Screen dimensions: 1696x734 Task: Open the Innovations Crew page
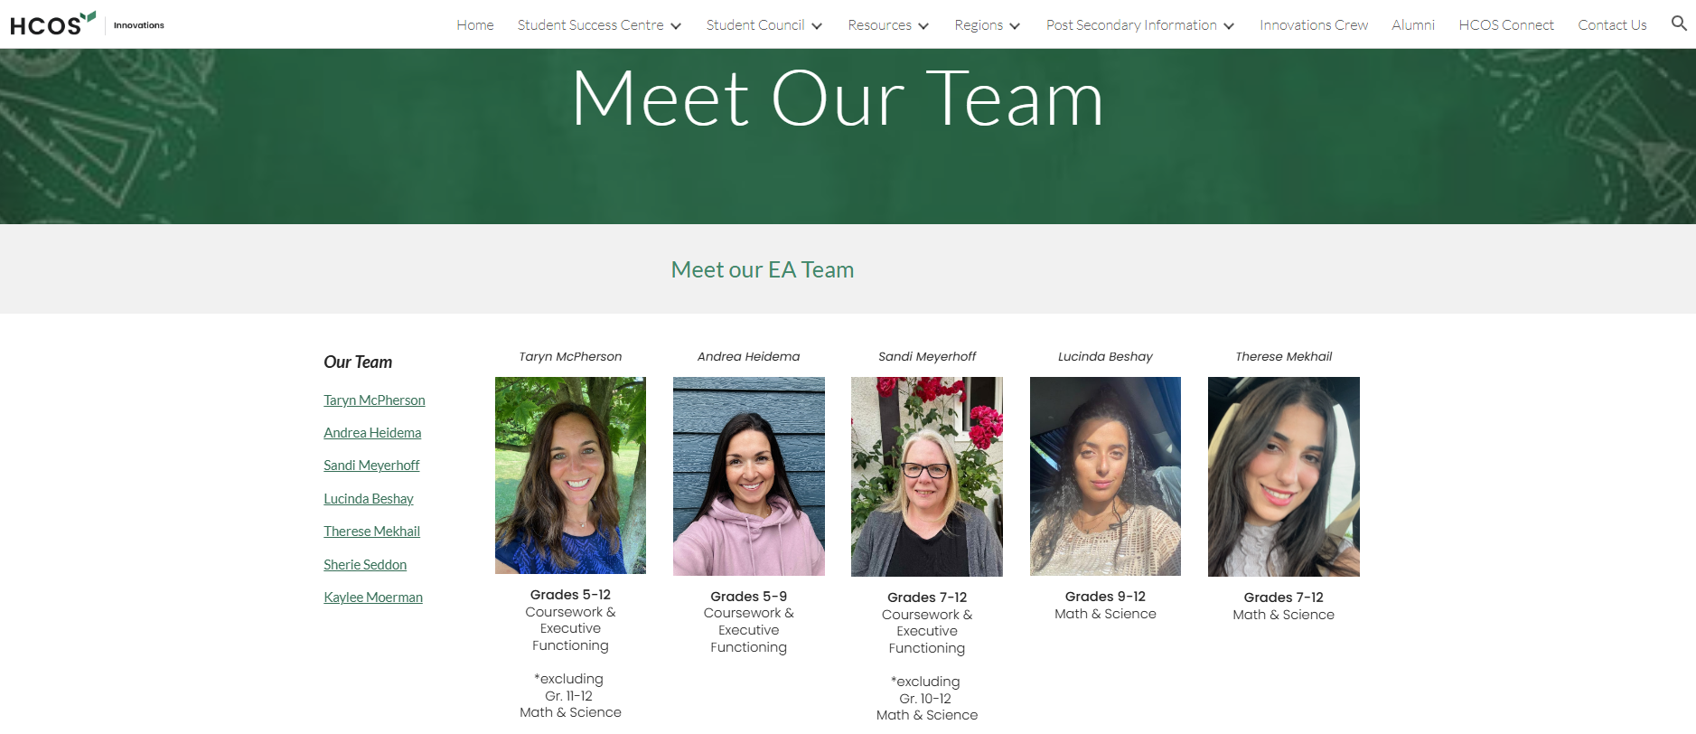1314,25
